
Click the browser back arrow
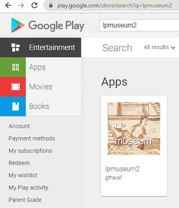8,6
